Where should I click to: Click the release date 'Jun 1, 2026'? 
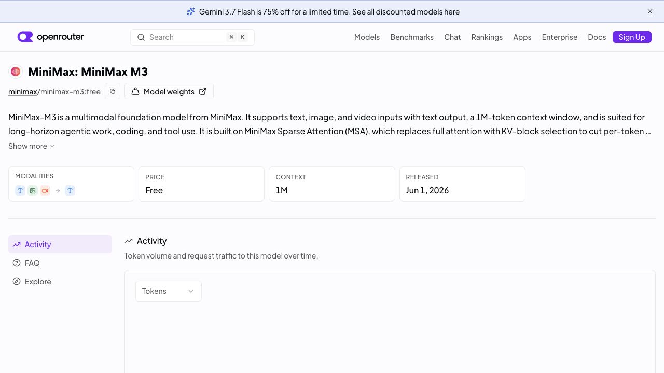(x=427, y=190)
